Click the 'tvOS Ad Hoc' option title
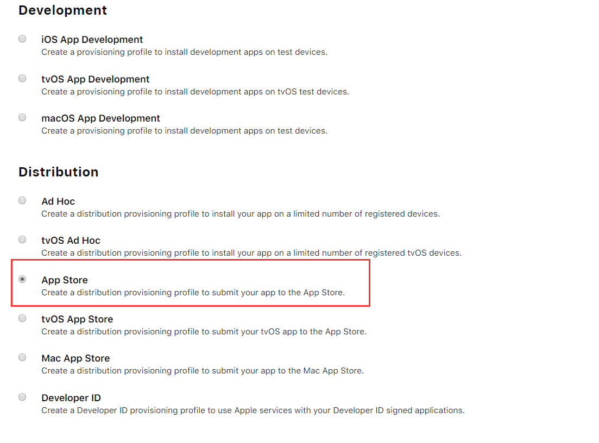This screenshot has width=599, height=443. click(x=71, y=241)
